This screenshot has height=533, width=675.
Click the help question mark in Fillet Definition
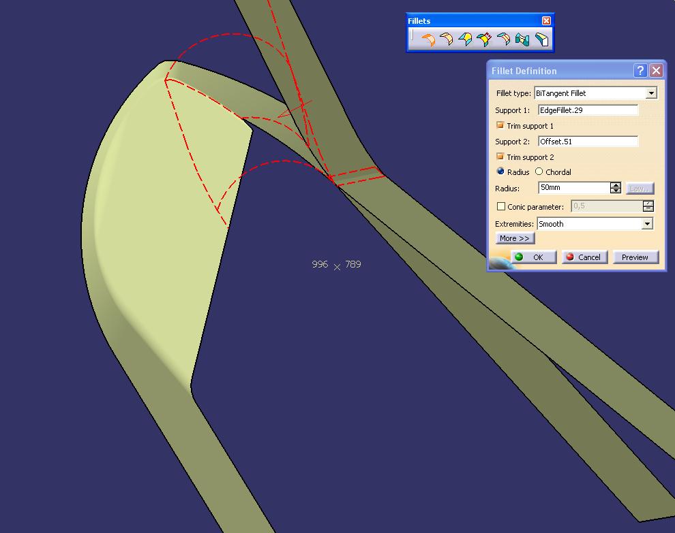point(640,71)
